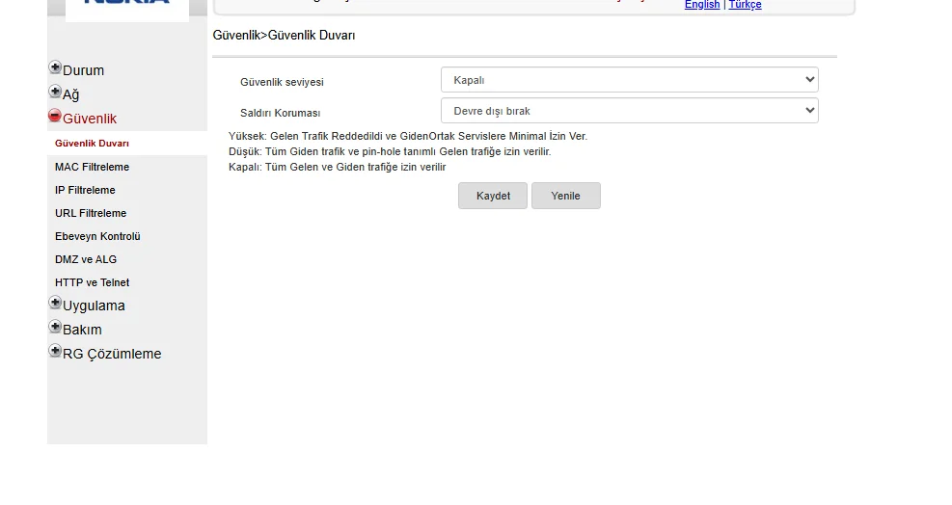Switch language to Türkçe
952x505 pixels.
tap(745, 5)
